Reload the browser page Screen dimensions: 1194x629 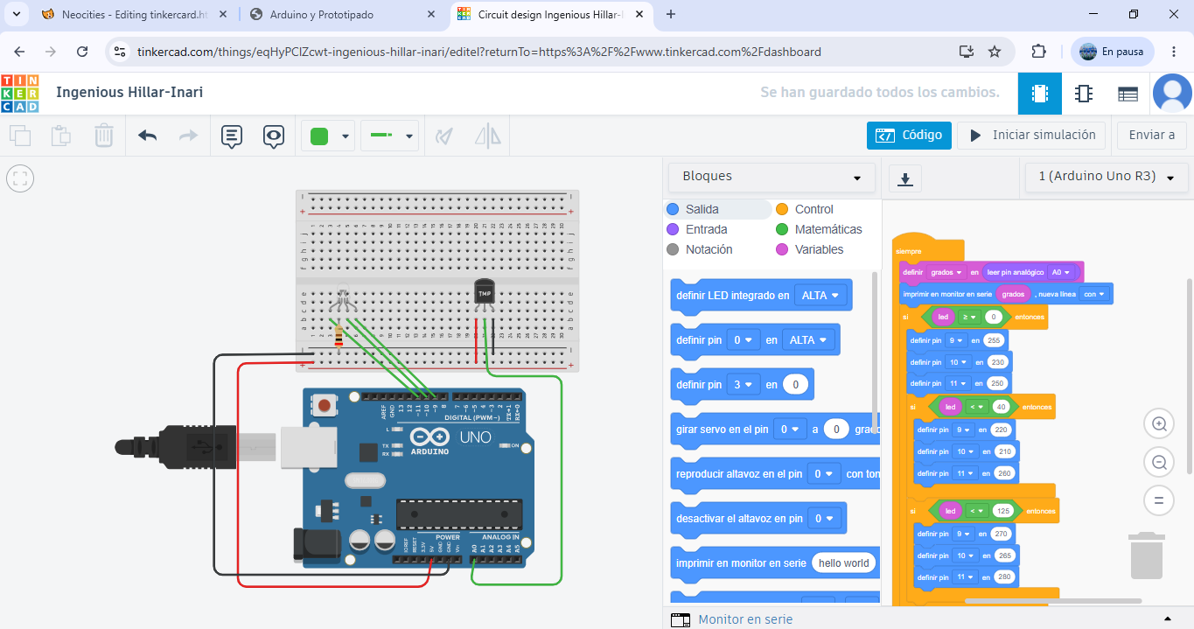(x=82, y=52)
